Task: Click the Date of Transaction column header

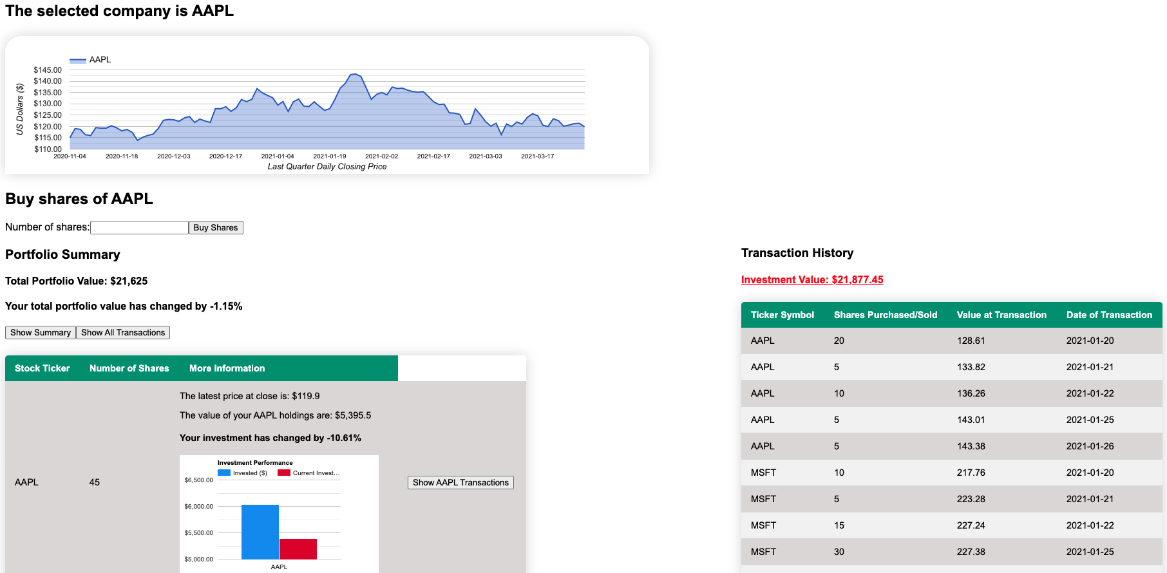Action: tap(1109, 315)
